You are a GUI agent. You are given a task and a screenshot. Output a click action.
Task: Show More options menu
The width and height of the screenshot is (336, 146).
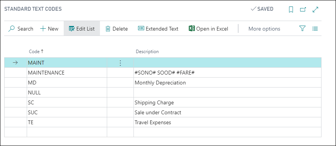click(x=264, y=29)
